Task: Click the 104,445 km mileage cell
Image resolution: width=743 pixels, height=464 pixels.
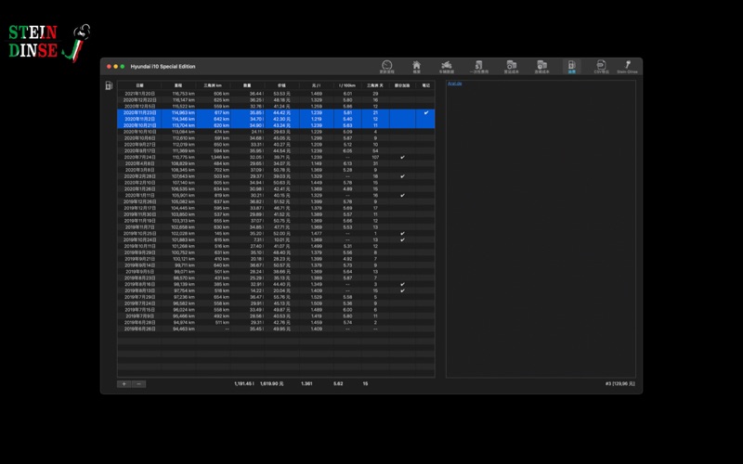Action: click(x=183, y=208)
